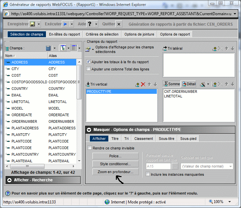Select PRODUCTTYPE in Tri vertical list
Image resolution: width=241 pixels, height=208 pixels.
(x=121, y=91)
